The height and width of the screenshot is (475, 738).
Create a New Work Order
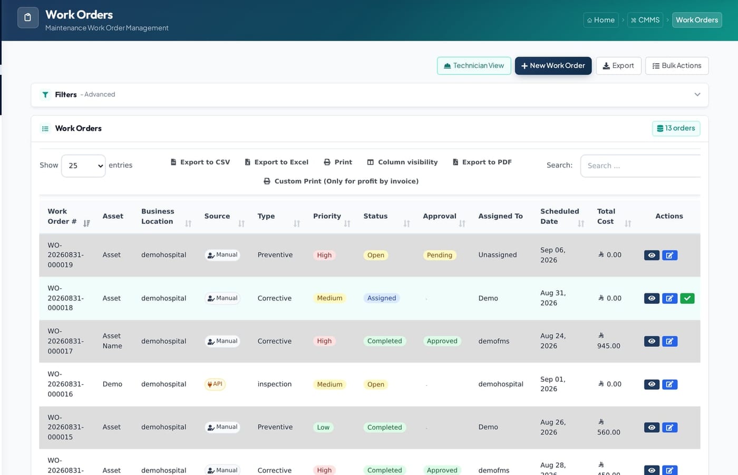553,66
